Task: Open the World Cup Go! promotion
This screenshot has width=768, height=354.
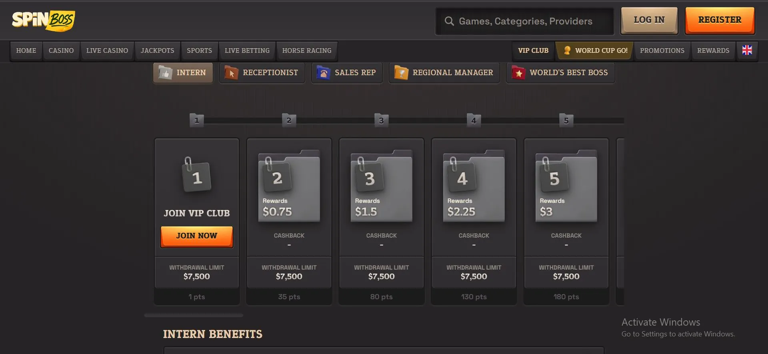Action: click(595, 51)
